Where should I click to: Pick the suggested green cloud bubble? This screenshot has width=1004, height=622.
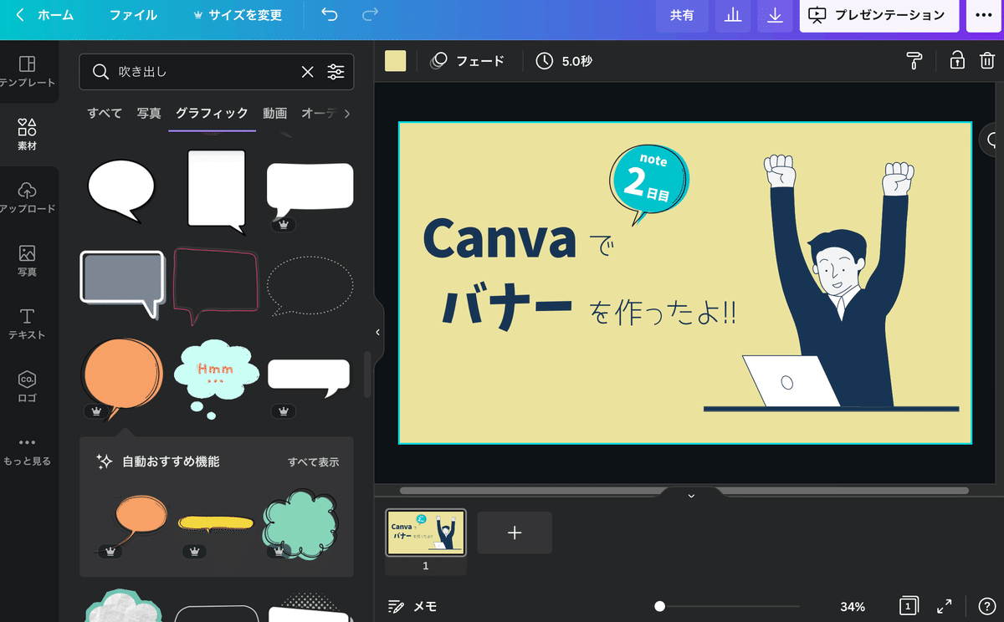click(x=301, y=523)
